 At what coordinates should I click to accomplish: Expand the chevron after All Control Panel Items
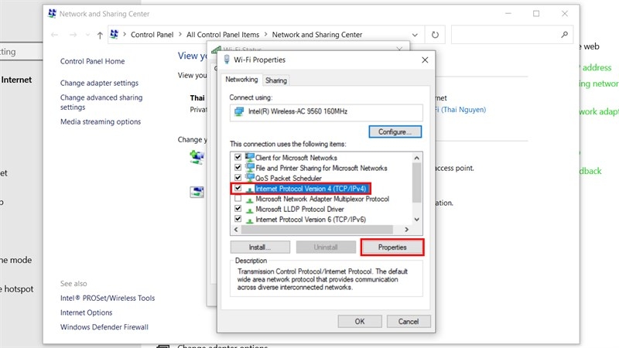[265, 35]
